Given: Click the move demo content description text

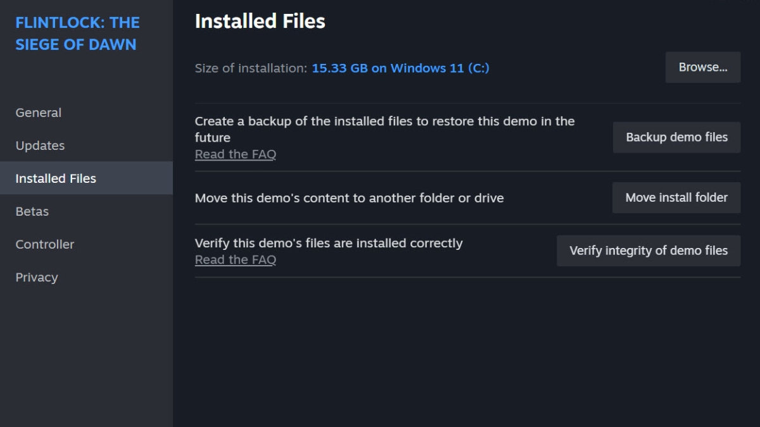Looking at the screenshot, I should (349, 198).
